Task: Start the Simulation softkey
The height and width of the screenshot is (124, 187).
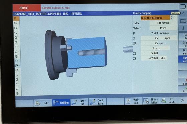Action: (x=151, y=101)
